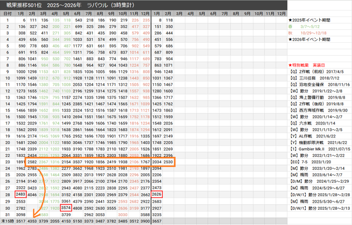This screenshot has height=225, width=352.
Task: Click cell 2055 in the 末15時 row
Action: click(x=55, y=221)
